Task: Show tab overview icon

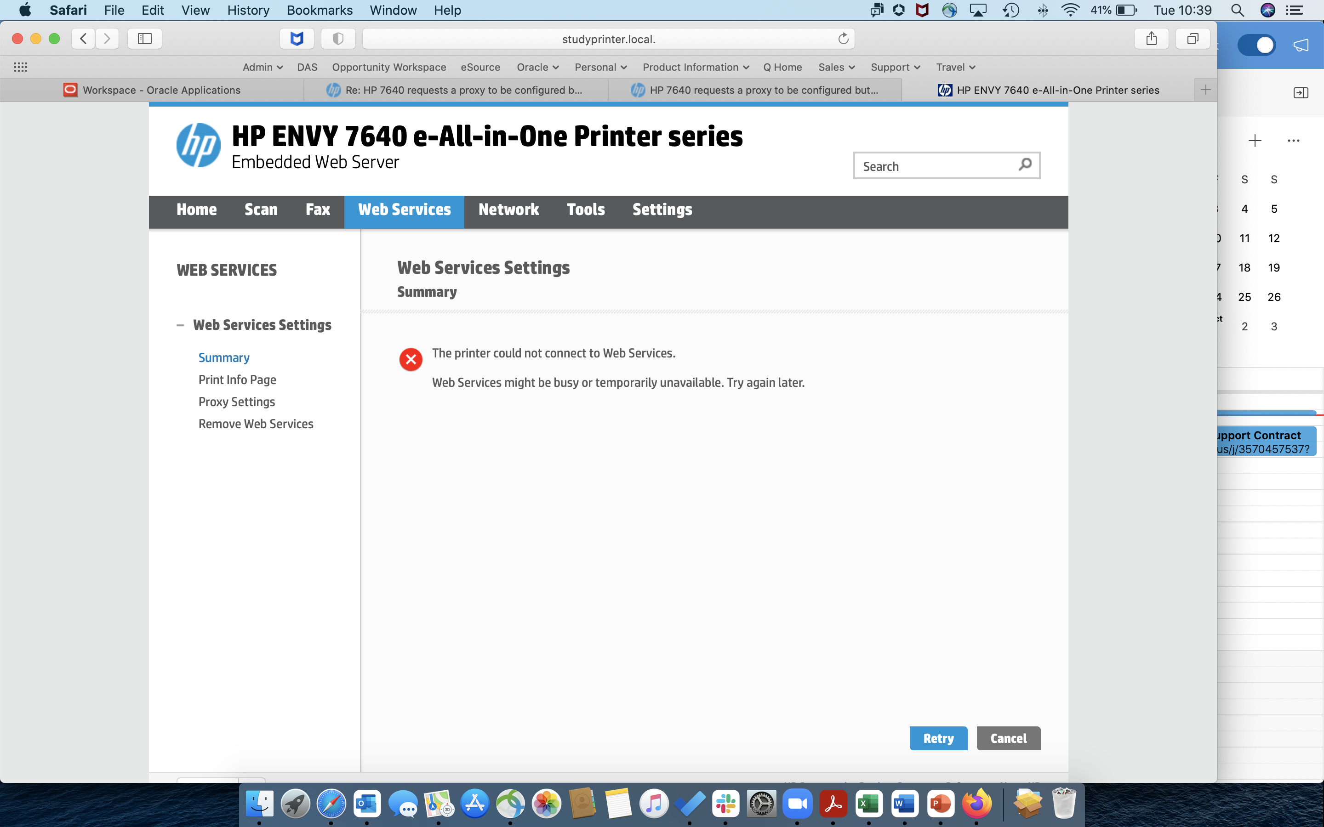Action: click(x=1193, y=39)
